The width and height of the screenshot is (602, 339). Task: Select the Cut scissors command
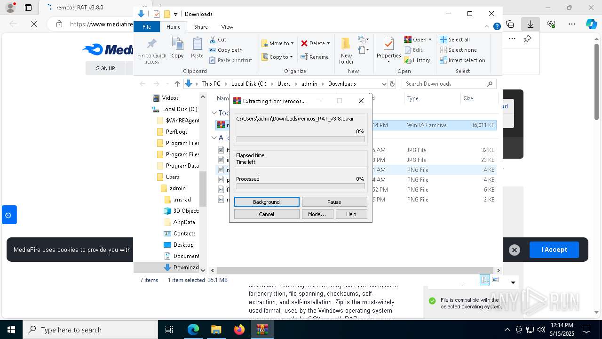click(x=218, y=40)
